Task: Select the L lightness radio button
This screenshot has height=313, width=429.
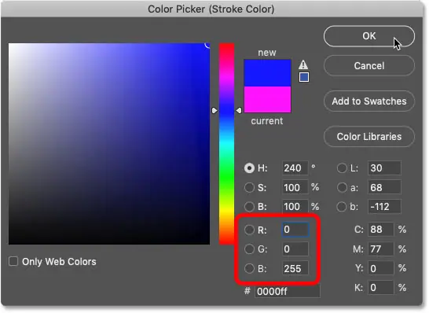Action: click(342, 168)
